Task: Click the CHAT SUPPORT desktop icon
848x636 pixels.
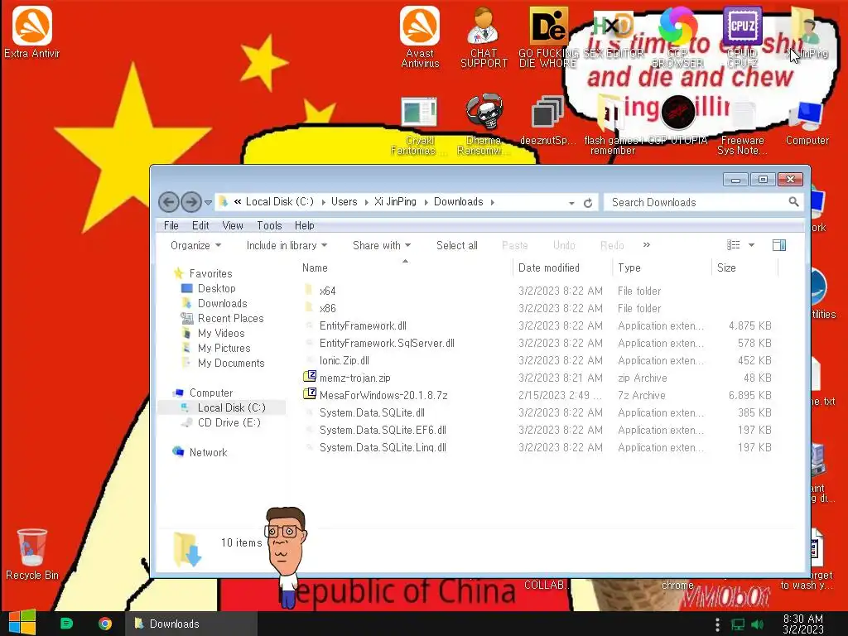Action: pyautogui.click(x=484, y=36)
